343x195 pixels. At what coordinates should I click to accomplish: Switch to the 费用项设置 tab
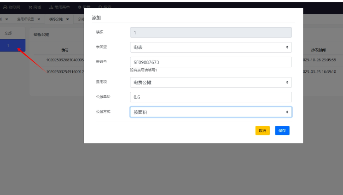coord(26,19)
